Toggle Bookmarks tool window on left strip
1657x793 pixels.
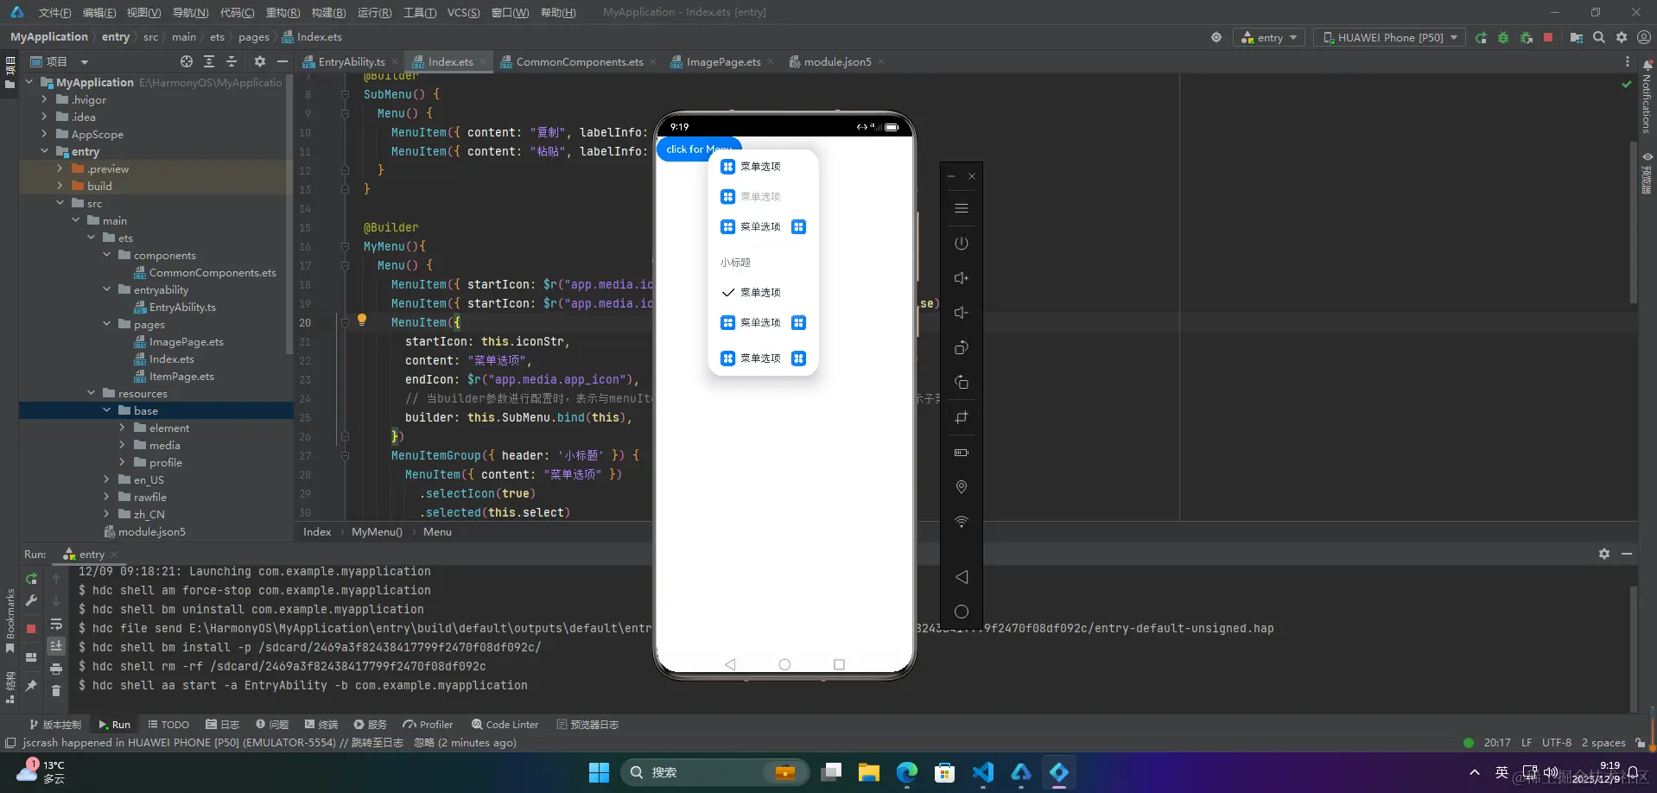[10, 620]
